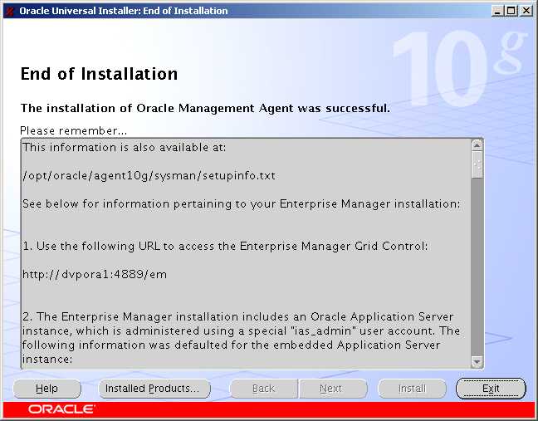Image resolution: width=538 pixels, height=421 pixels.
Task: Click the Grid Control URL http://dvpora1:4889/em
Action: (95, 274)
